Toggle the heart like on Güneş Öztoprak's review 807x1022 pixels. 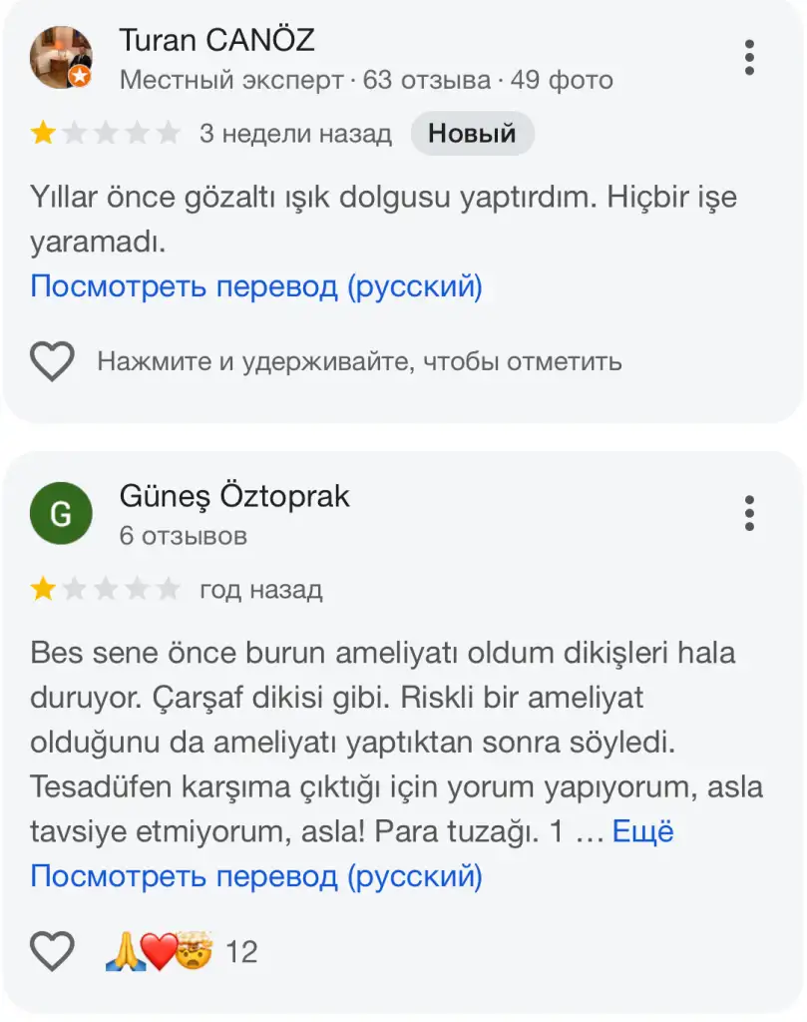[52, 951]
